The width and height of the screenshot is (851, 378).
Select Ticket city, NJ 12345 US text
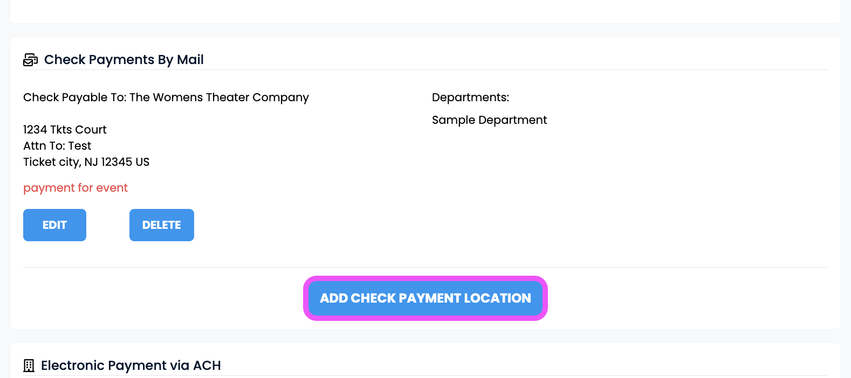click(x=86, y=162)
